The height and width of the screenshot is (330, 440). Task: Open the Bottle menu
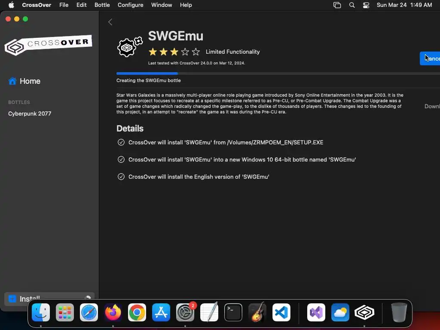click(102, 5)
